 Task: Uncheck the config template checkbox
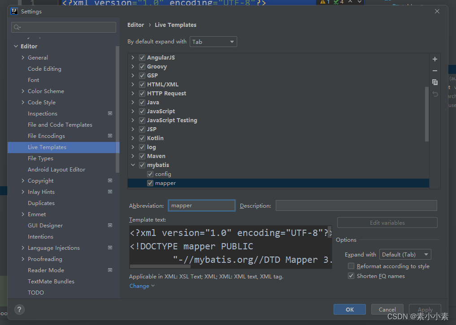pos(150,174)
